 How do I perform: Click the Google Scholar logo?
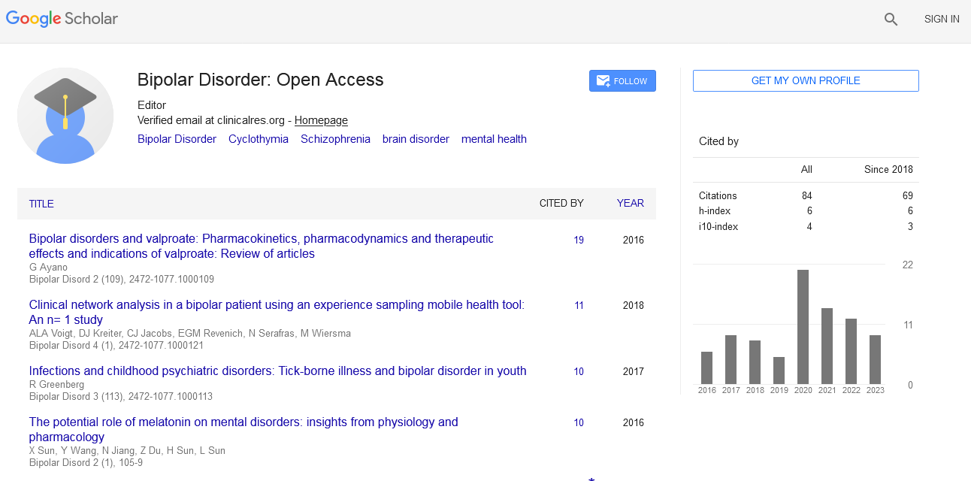tap(62, 19)
